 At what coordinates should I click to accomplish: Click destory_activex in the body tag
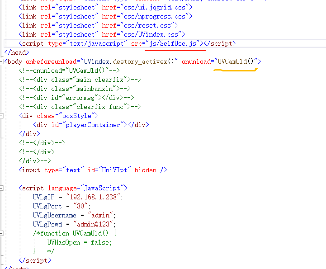click(140, 61)
